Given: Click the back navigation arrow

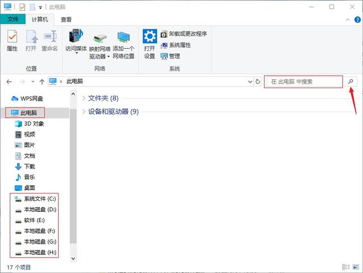Looking at the screenshot, I should [9, 82].
